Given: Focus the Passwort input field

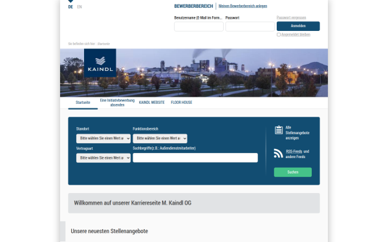Looking at the screenshot, I should [x=250, y=26].
